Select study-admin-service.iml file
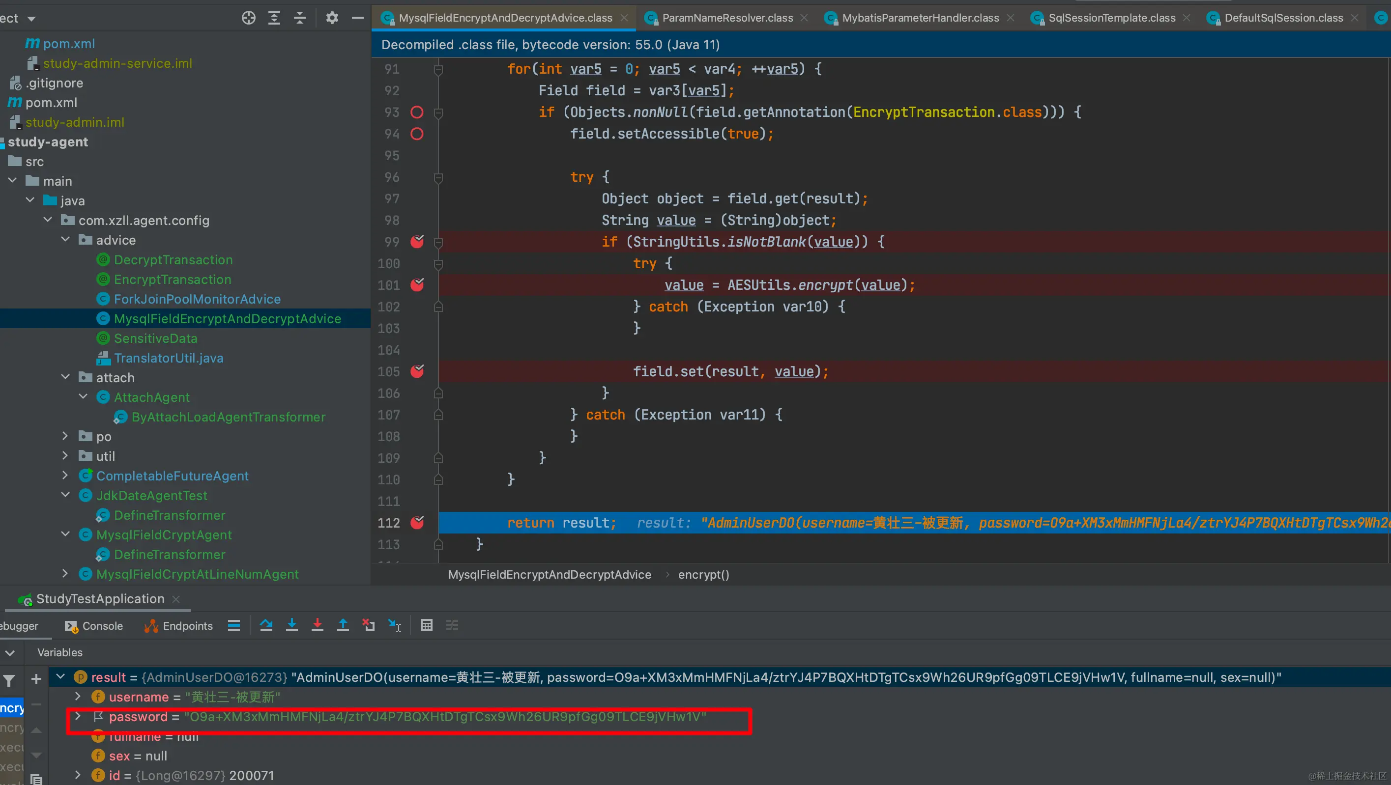Image resolution: width=1391 pixels, height=785 pixels. [x=117, y=64]
